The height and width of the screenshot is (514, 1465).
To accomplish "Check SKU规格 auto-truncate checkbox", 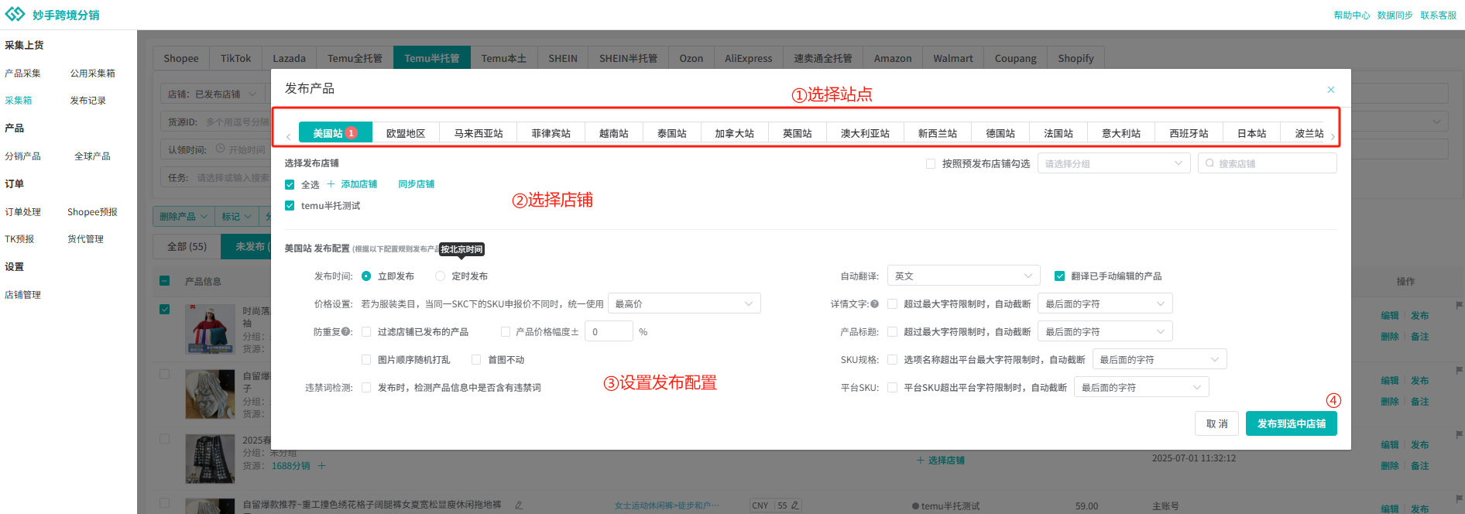I will 892,360.
